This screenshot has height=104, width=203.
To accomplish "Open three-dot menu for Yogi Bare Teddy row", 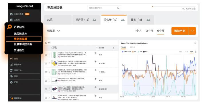I will click(x=49, y=55).
